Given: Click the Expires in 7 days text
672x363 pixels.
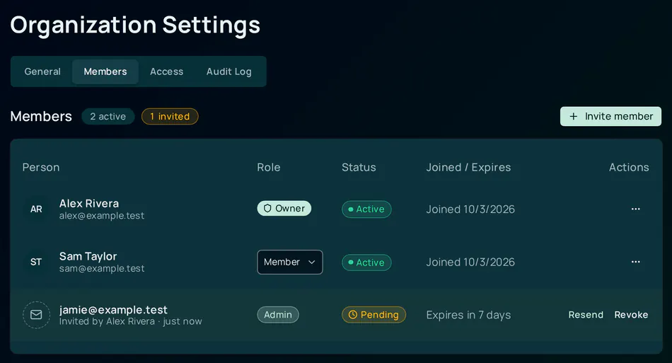Looking at the screenshot, I should pyautogui.click(x=468, y=315).
